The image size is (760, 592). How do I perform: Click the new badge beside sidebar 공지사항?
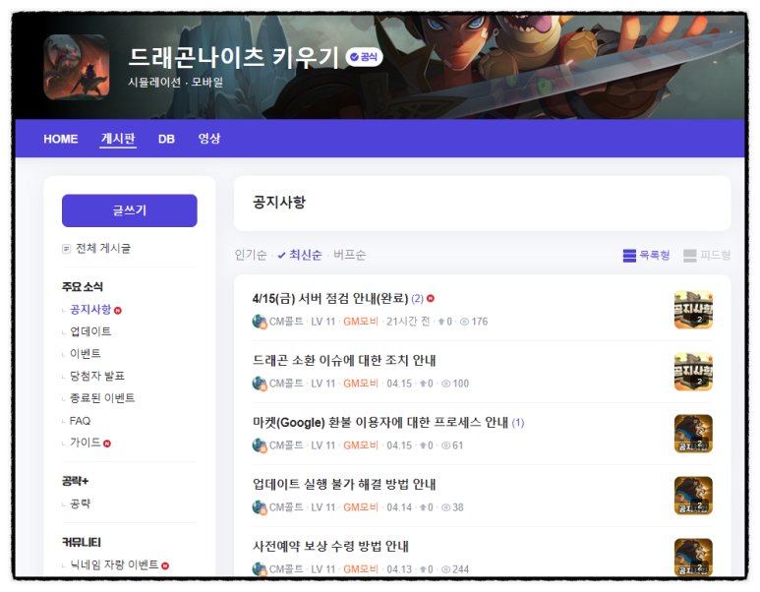coord(118,311)
